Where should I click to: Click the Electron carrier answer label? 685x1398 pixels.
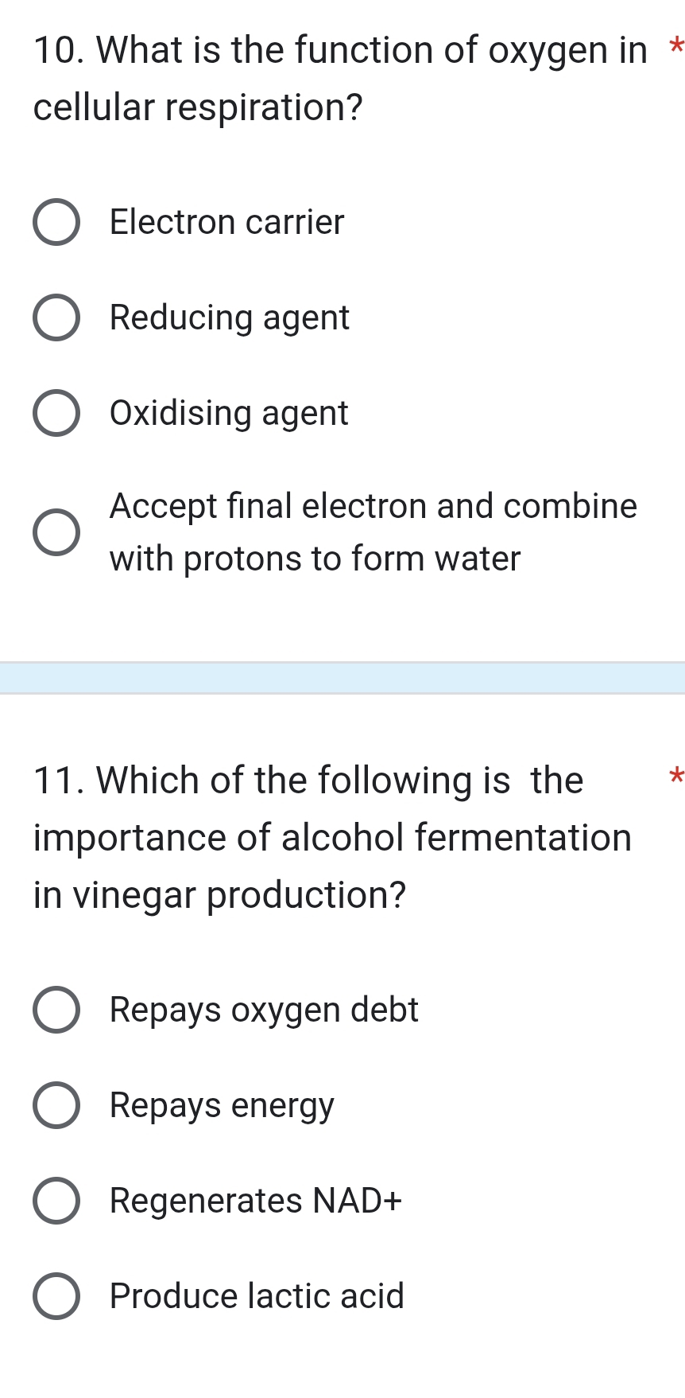coord(226,223)
